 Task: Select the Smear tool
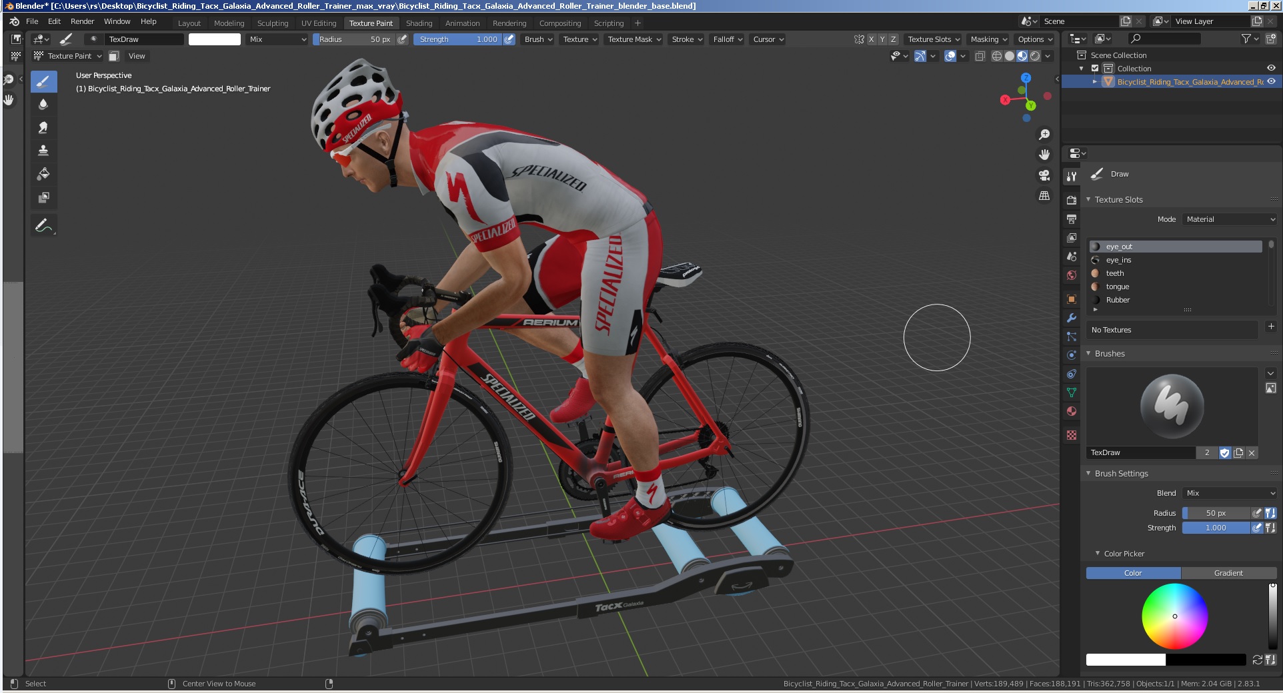pyautogui.click(x=43, y=127)
